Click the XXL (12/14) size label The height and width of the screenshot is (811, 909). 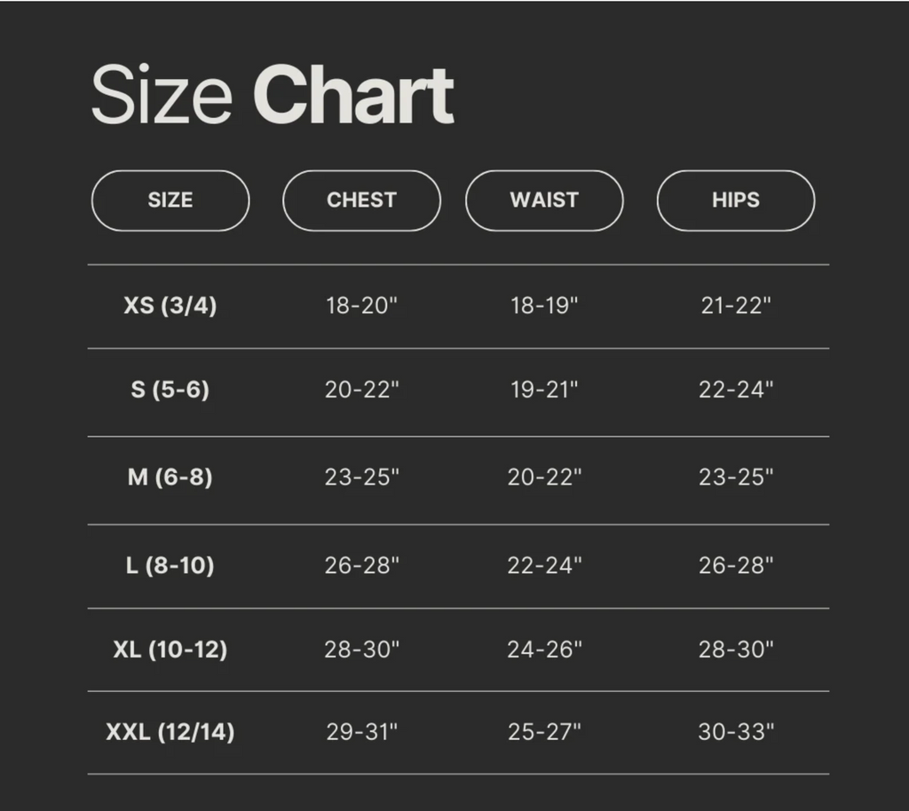[170, 732]
